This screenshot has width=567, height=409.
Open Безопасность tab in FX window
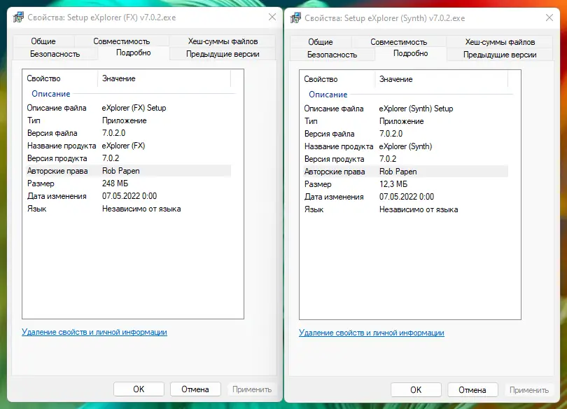coord(55,54)
